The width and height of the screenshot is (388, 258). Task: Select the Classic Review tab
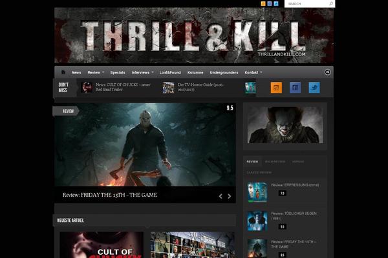[259, 172]
